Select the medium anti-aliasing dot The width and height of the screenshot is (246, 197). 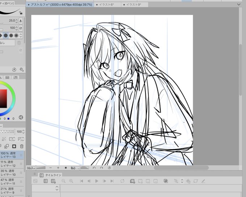pyautogui.click(x=11, y=35)
